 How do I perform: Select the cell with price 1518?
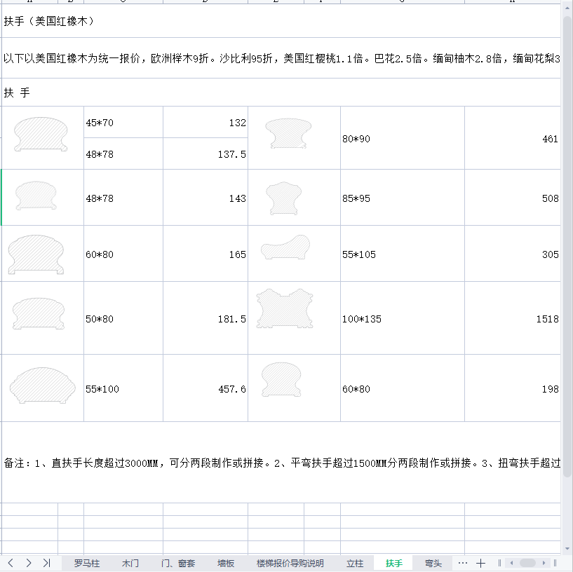512,319
